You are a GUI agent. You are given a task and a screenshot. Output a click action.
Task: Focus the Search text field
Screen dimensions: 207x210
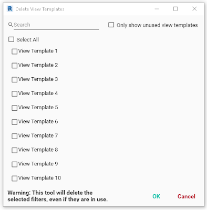[x=56, y=25]
